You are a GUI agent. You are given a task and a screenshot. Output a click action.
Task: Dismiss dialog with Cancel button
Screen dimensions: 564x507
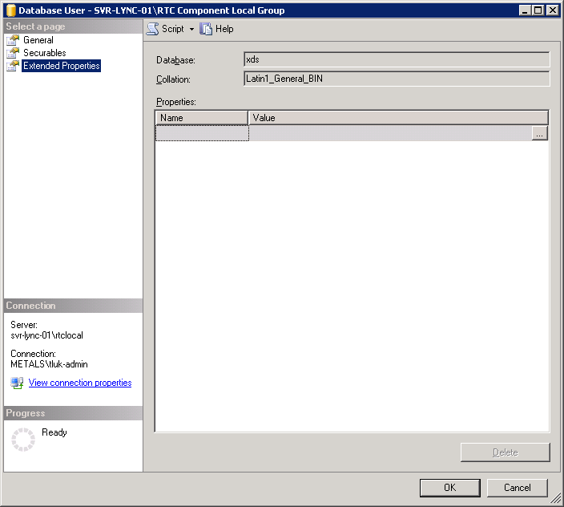517,488
